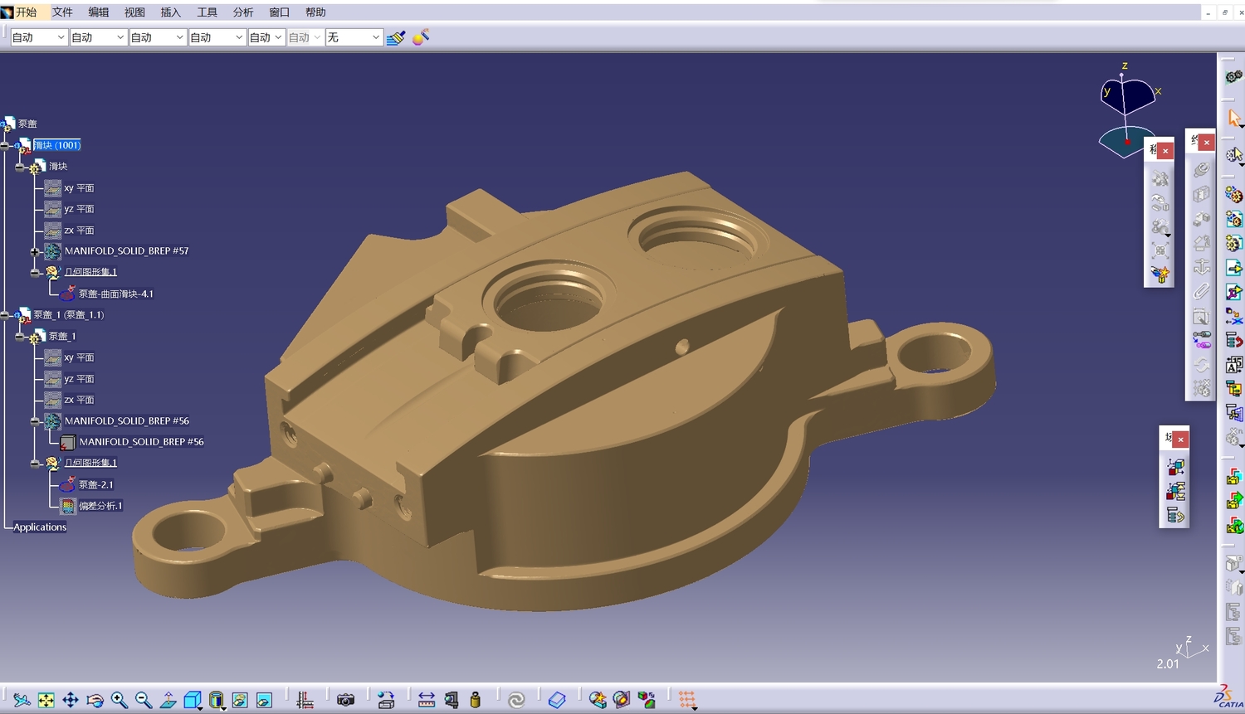This screenshot has width=1245, height=714.
Task: Open the Normal View icon
Action: [x=168, y=700]
